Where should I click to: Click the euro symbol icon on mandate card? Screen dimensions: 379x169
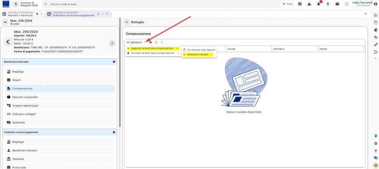click(x=8, y=42)
